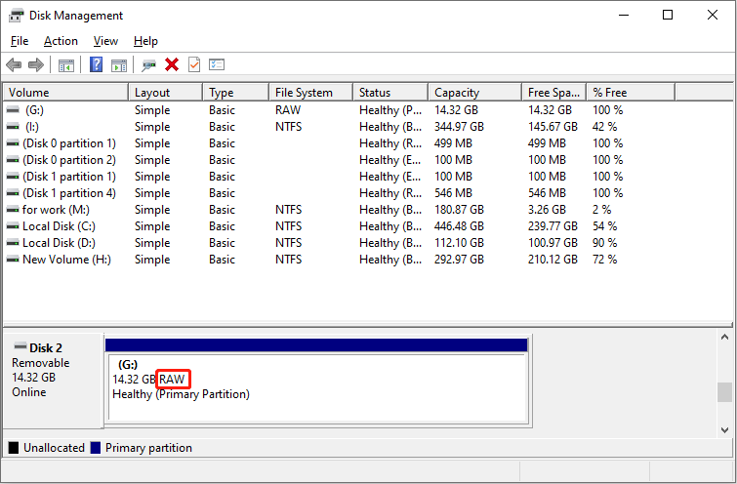The height and width of the screenshot is (484, 737).
Task: Click the 446.48 GB capacity cell
Action: coord(459,226)
